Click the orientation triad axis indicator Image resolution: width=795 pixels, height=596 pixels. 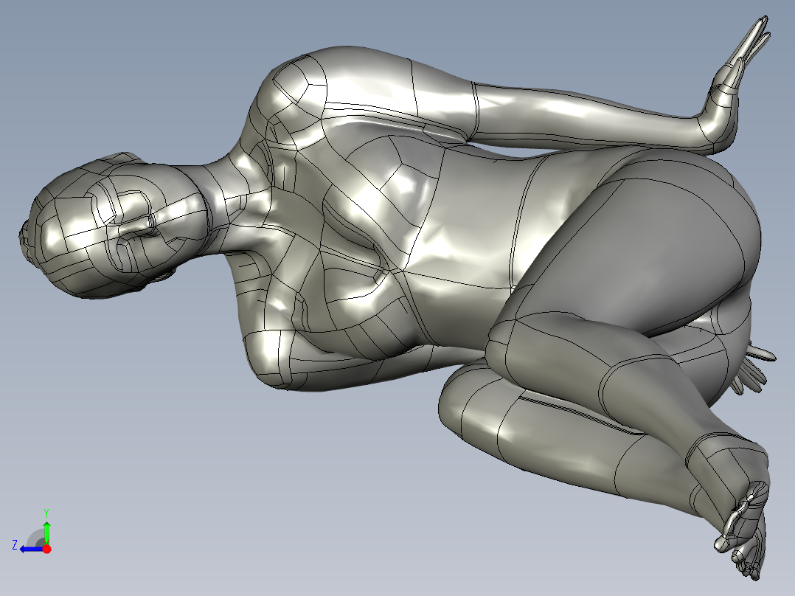click(x=32, y=532)
